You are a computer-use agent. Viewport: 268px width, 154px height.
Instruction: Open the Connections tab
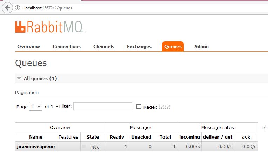pos(67,47)
